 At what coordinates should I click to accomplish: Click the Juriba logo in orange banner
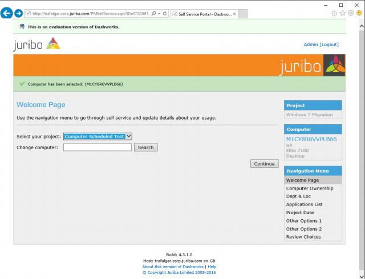(312, 65)
